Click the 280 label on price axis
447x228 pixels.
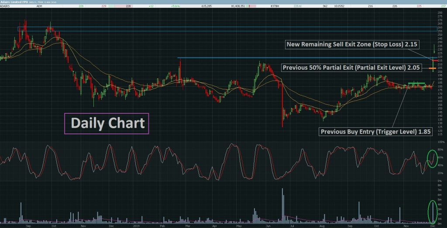click(440, 13)
